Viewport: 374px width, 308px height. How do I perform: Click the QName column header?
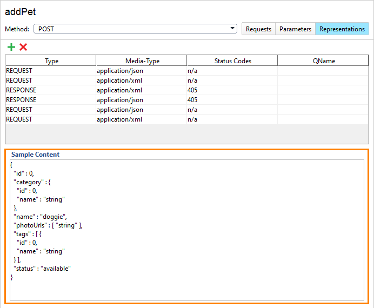(323, 61)
